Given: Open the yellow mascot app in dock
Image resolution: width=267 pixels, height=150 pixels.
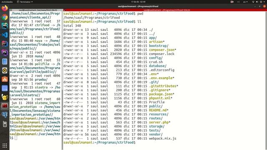Looking at the screenshot, I should click(x=5, y=97).
